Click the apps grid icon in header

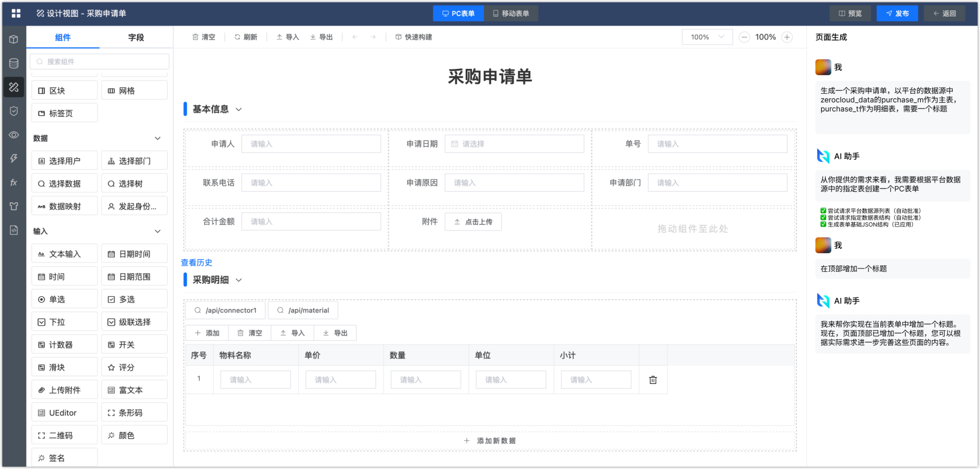point(16,13)
